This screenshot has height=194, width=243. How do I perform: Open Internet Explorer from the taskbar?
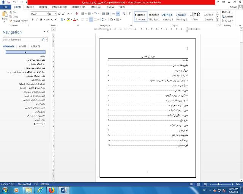pos(41,190)
